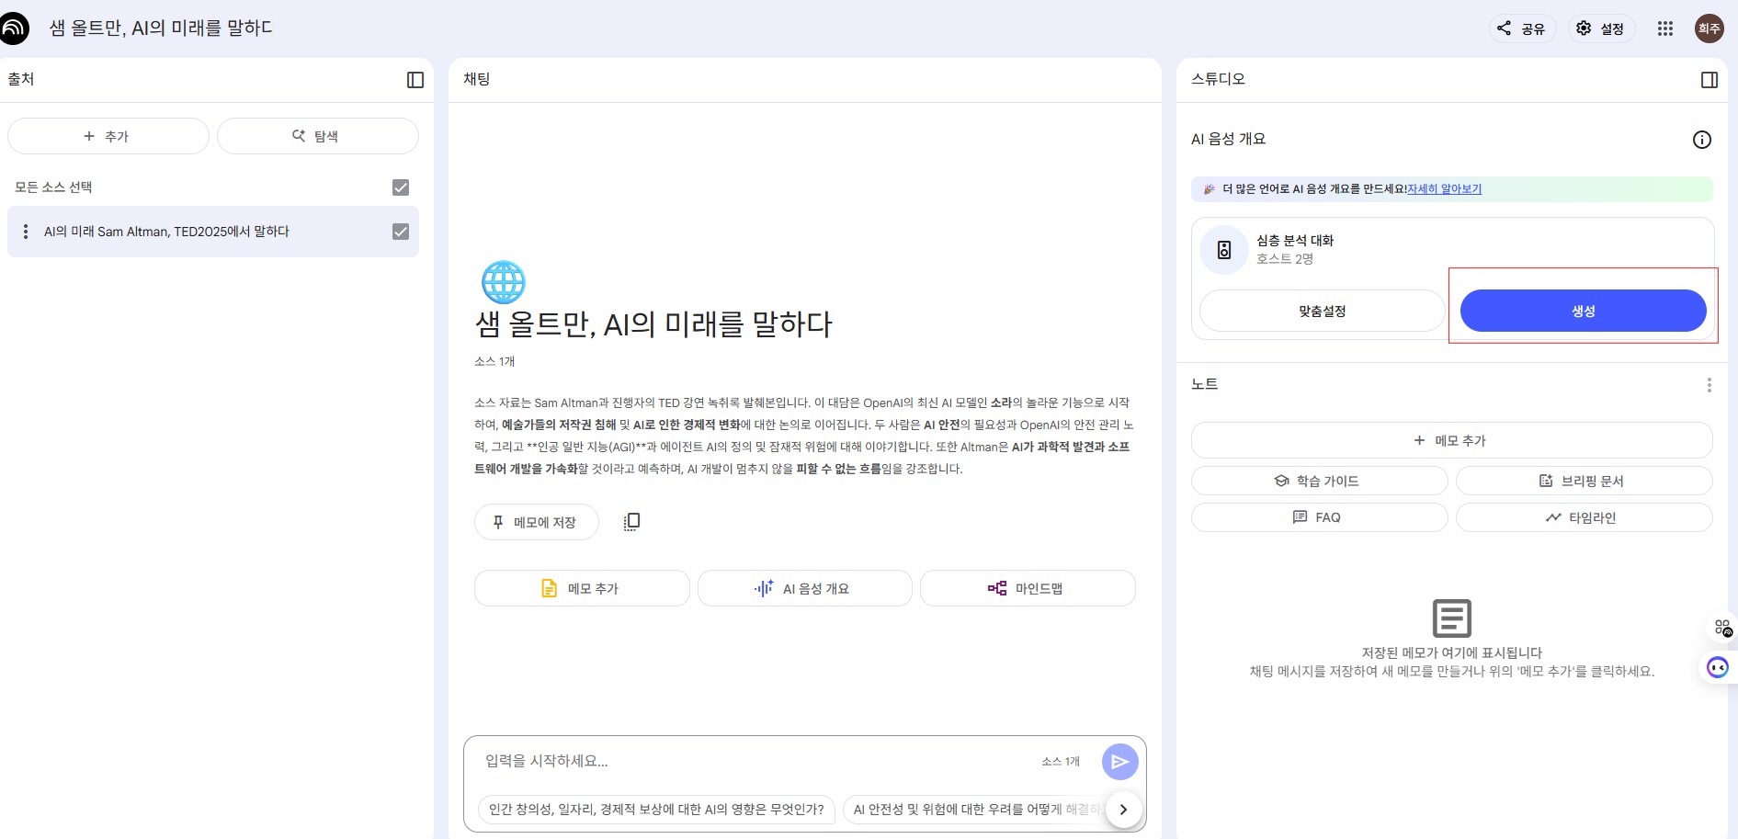Open the floating chatbot bubble icon
Screen dimensions: 1738x839
click(x=1718, y=667)
